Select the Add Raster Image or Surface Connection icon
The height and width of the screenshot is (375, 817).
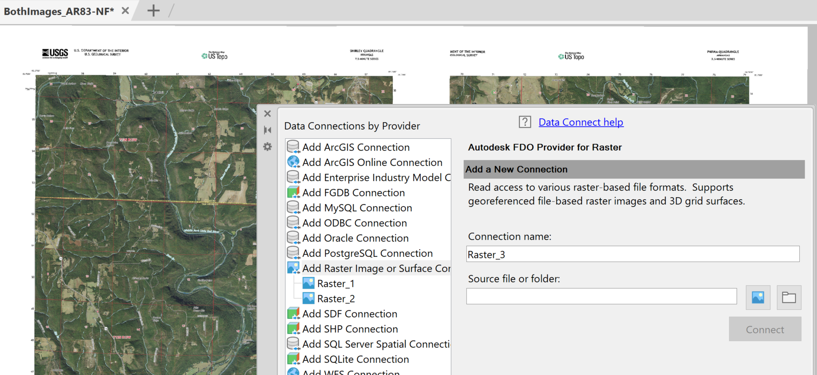293,268
